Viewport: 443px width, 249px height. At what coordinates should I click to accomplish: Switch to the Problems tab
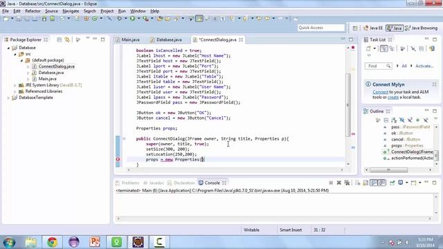click(127, 183)
